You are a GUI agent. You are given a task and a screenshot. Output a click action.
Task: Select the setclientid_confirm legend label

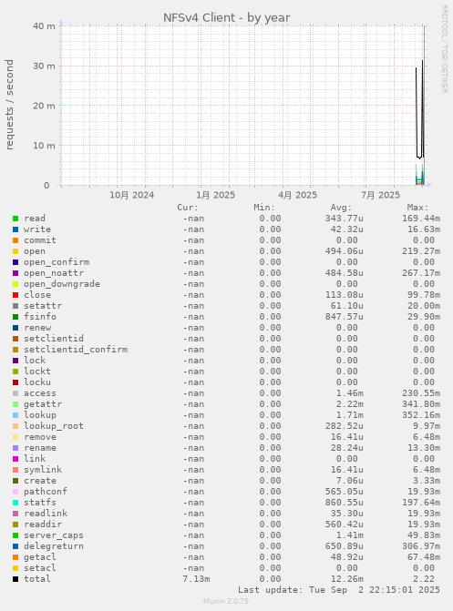pyautogui.click(x=76, y=350)
